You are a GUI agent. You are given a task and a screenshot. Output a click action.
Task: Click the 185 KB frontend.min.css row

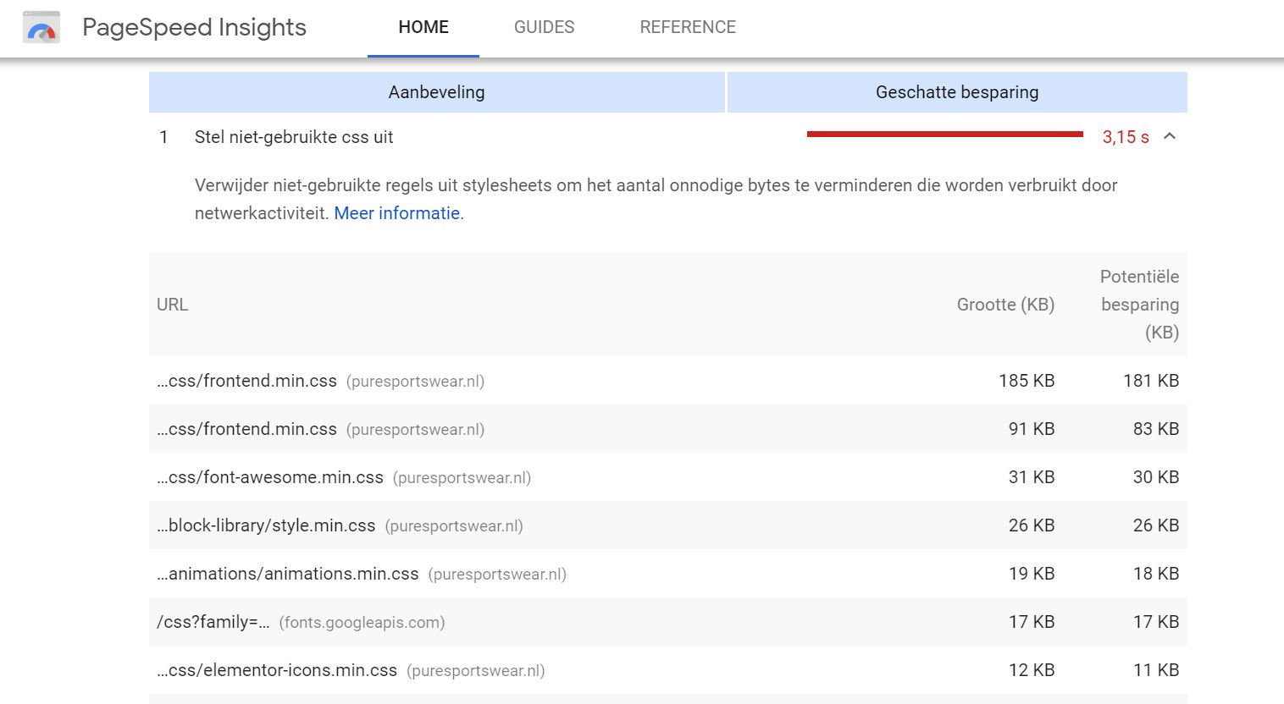pos(668,381)
